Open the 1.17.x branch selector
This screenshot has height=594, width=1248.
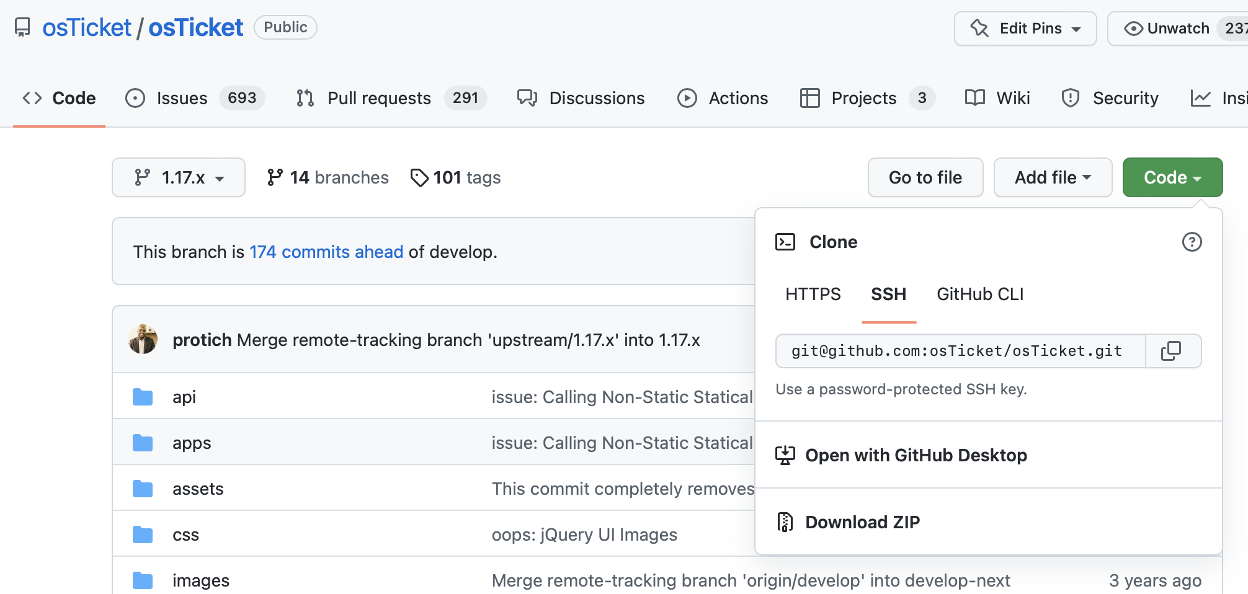[x=179, y=177]
